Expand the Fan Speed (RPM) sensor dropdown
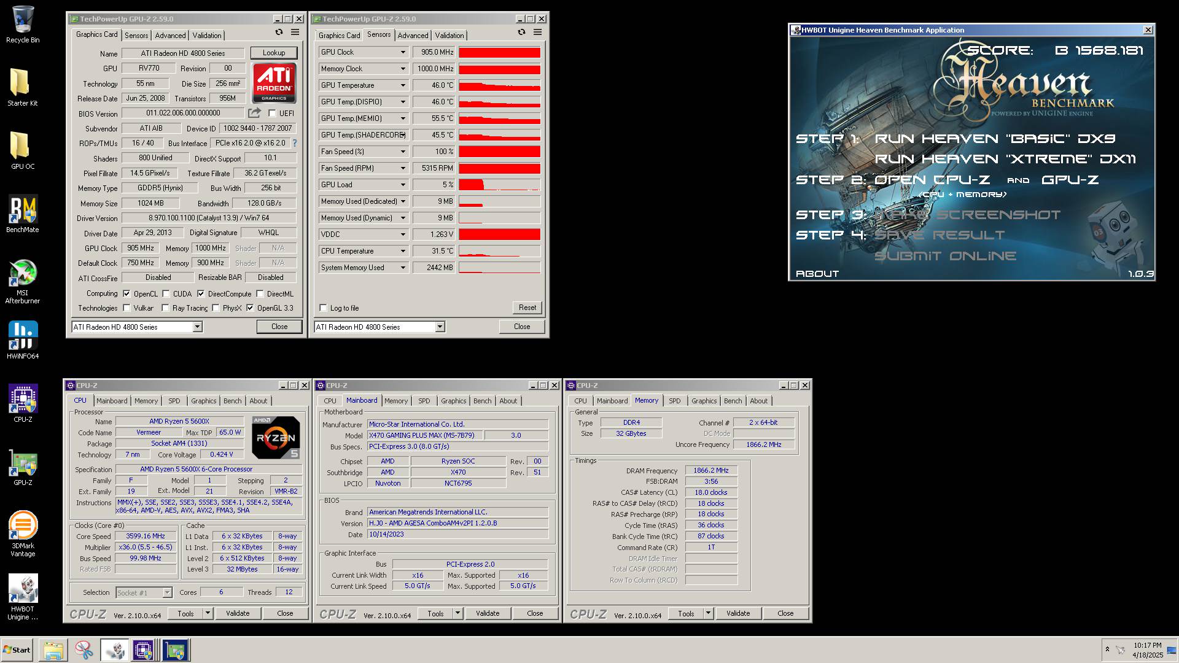Image resolution: width=1179 pixels, height=663 pixels. 403,168
